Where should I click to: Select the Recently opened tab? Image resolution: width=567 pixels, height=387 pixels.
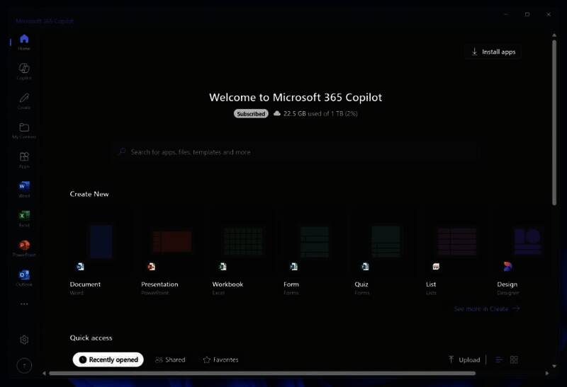point(108,360)
